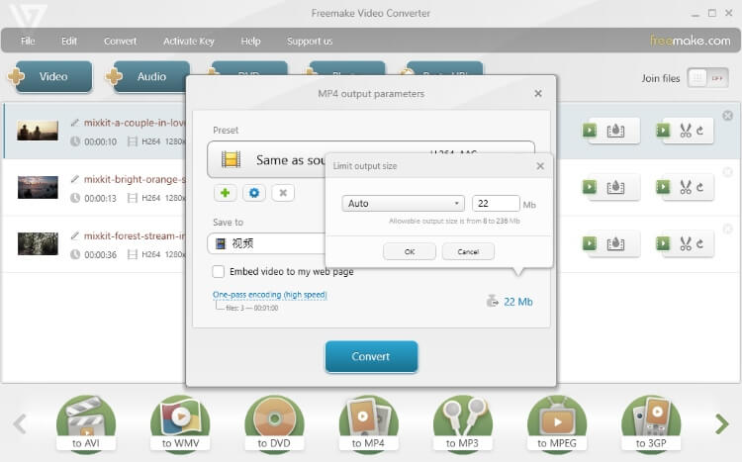The height and width of the screenshot is (462, 742).
Task: Click the left arrow of format bar
Action: point(20,423)
